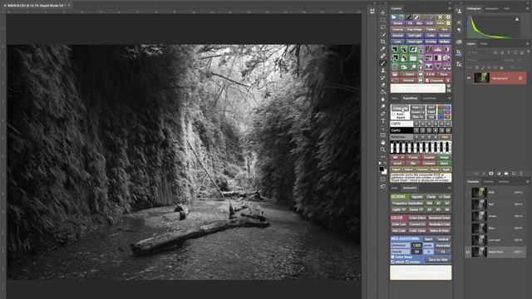Toggle Quick Mask mode icon in toolbar
Viewport: 532px width, 299px height.
pos(382,179)
